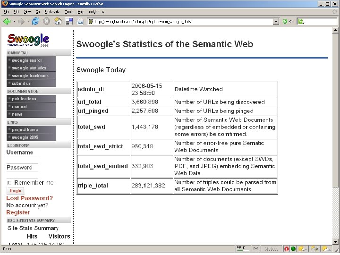Open the publications sidebar link

point(31,99)
